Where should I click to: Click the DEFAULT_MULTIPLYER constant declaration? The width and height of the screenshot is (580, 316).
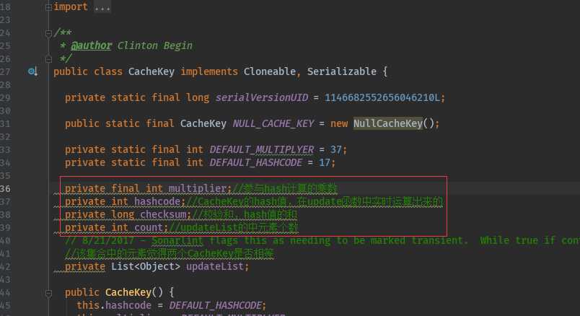(262, 149)
